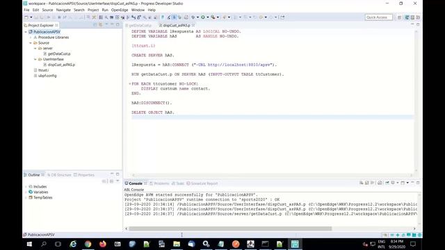
Task: Open the Navigate menu
Action: click(63, 10)
